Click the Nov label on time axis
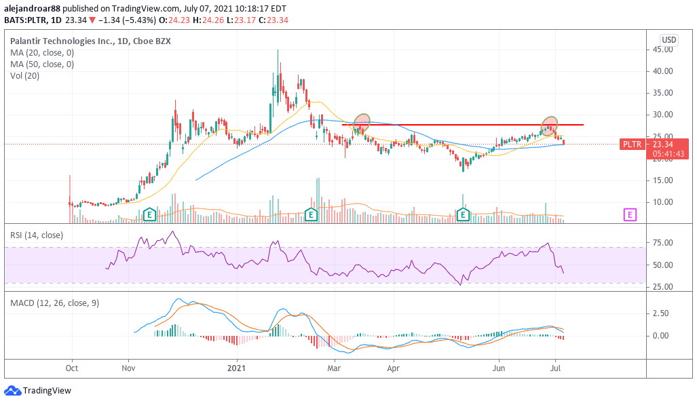Screen dimensions: 697x403 point(128,368)
